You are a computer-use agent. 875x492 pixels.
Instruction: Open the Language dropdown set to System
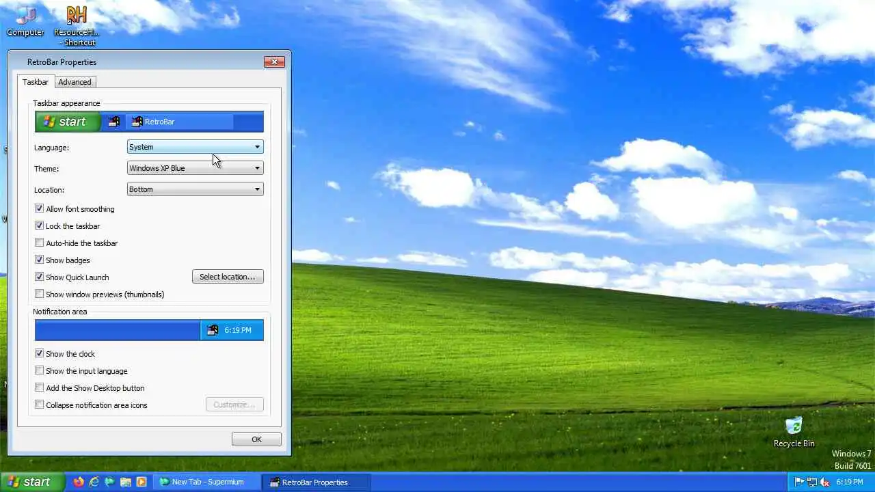coord(195,147)
